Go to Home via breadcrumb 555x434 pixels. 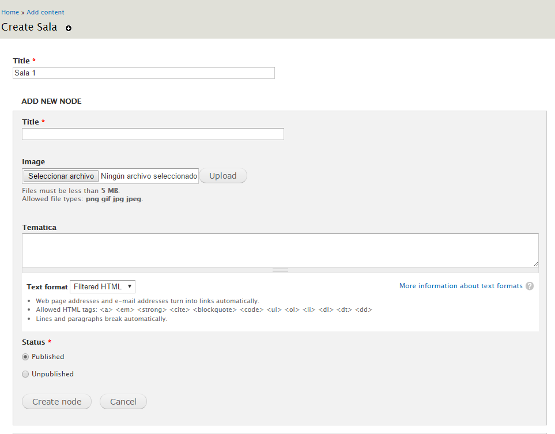(10, 12)
